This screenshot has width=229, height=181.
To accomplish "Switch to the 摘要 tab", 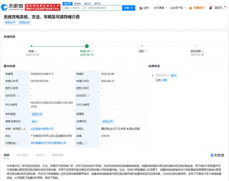I will tap(6, 155).
